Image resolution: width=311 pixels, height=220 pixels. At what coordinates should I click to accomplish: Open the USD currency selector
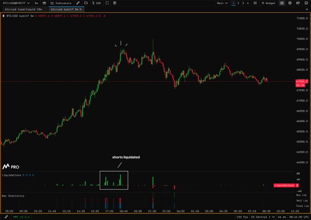tap(97, 3)
